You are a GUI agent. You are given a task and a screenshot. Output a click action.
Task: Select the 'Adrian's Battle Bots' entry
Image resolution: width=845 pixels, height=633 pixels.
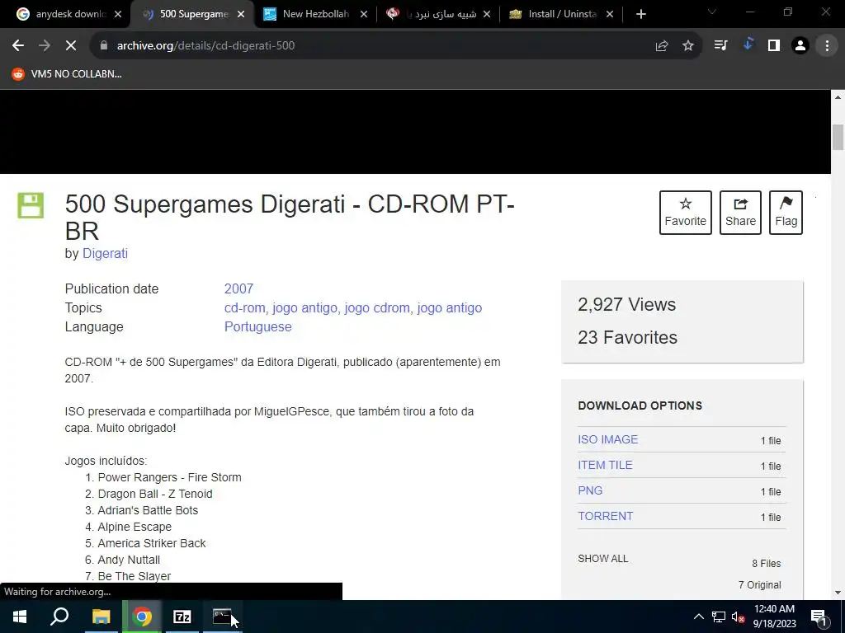[148, 510]
